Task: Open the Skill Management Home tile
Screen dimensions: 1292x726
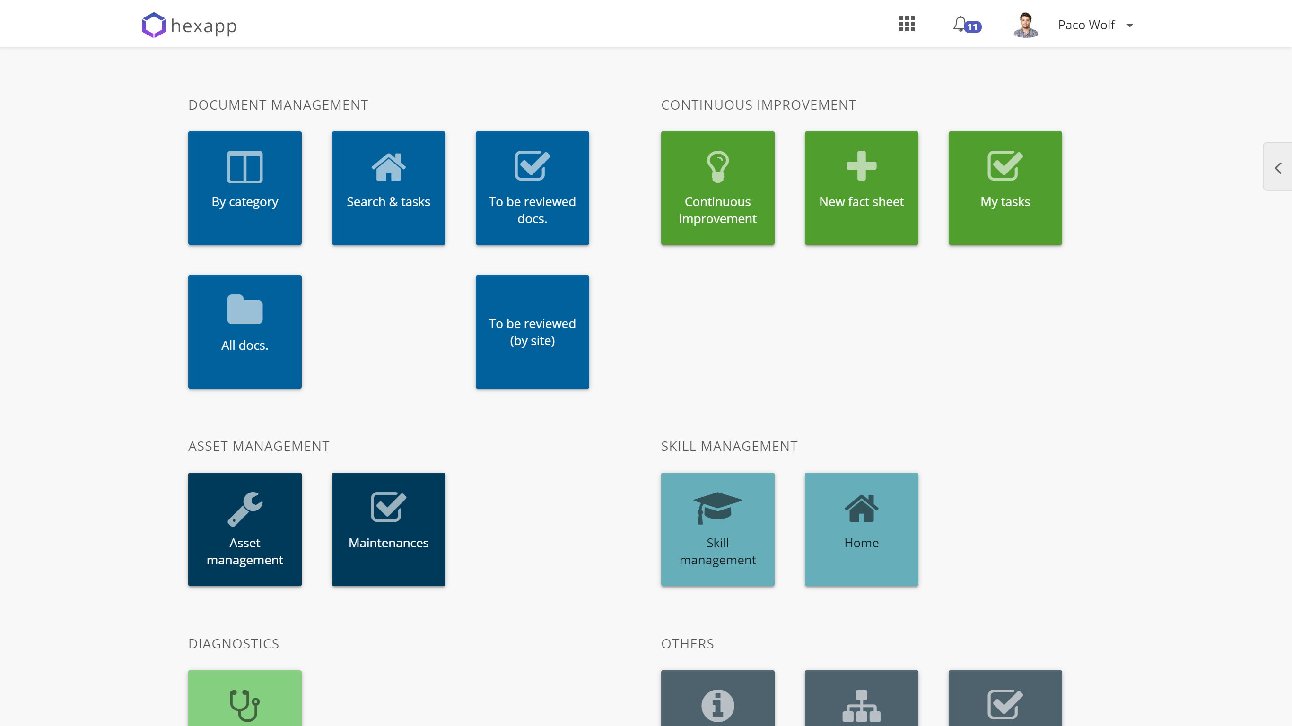Action: [x=862, y=529]
